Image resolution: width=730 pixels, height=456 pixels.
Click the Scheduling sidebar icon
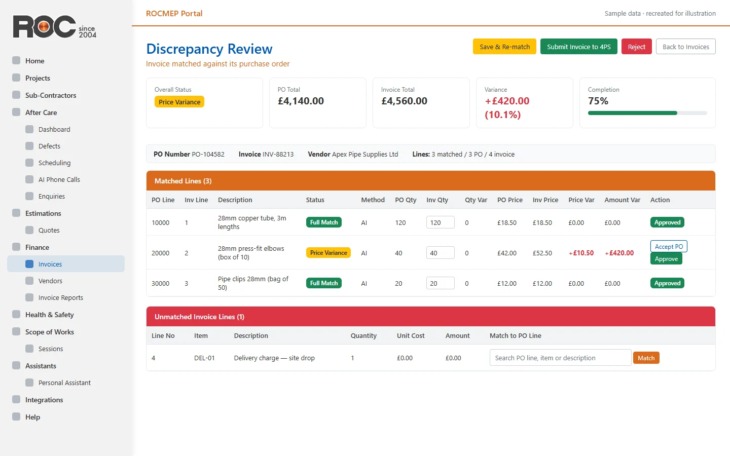29,163
